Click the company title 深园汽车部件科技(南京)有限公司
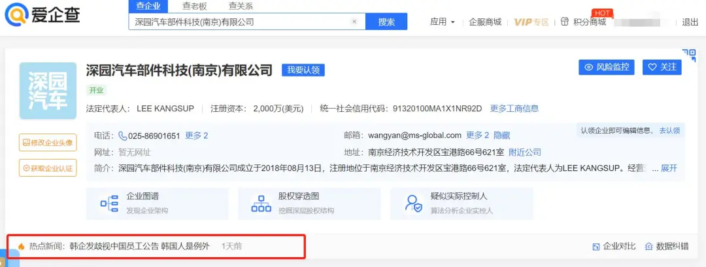 click(x=179, y=70)
